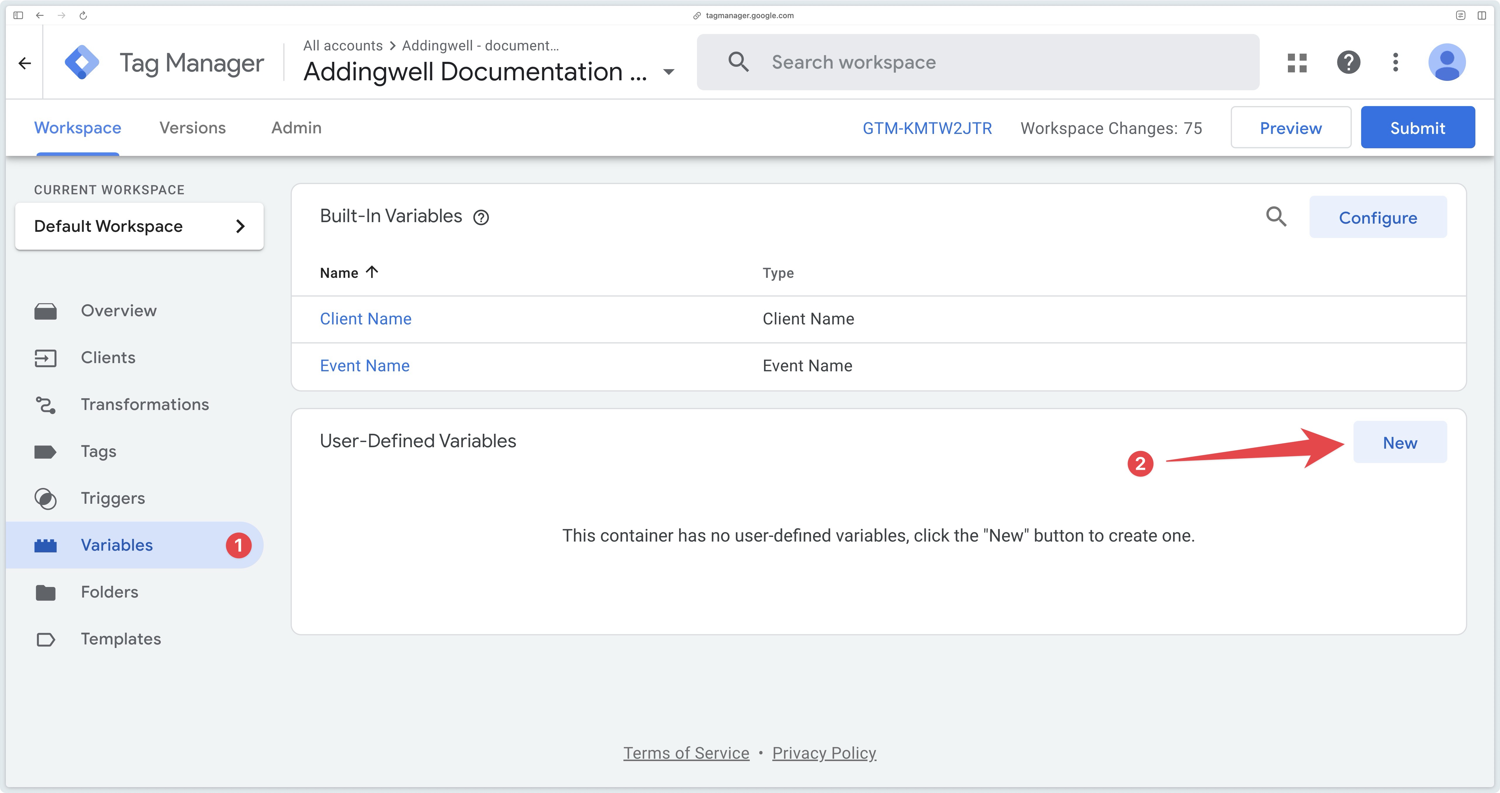
Task: Click the Triggers sidebar icon
Action: [x=45, y=499]
